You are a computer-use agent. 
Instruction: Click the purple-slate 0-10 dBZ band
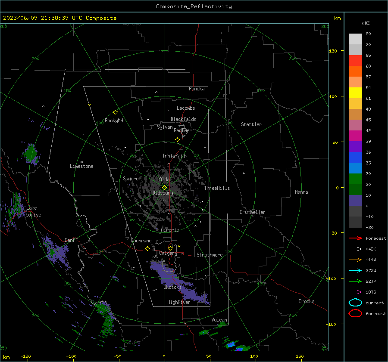(355, 201)
